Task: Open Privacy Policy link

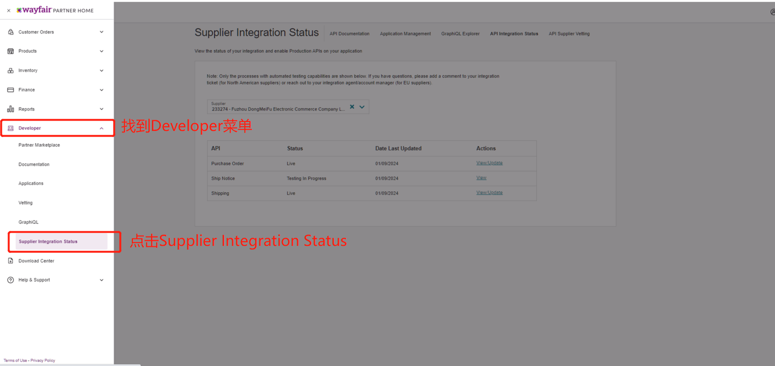Action: coord(43,360)
